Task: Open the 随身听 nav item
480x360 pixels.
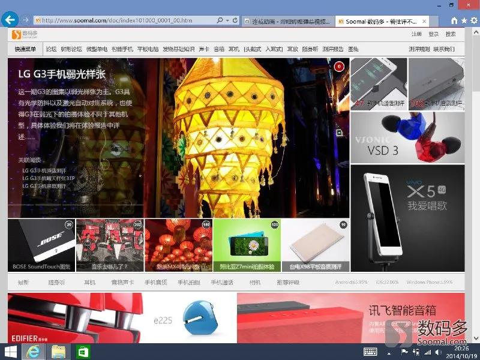Action: (310, 49)
